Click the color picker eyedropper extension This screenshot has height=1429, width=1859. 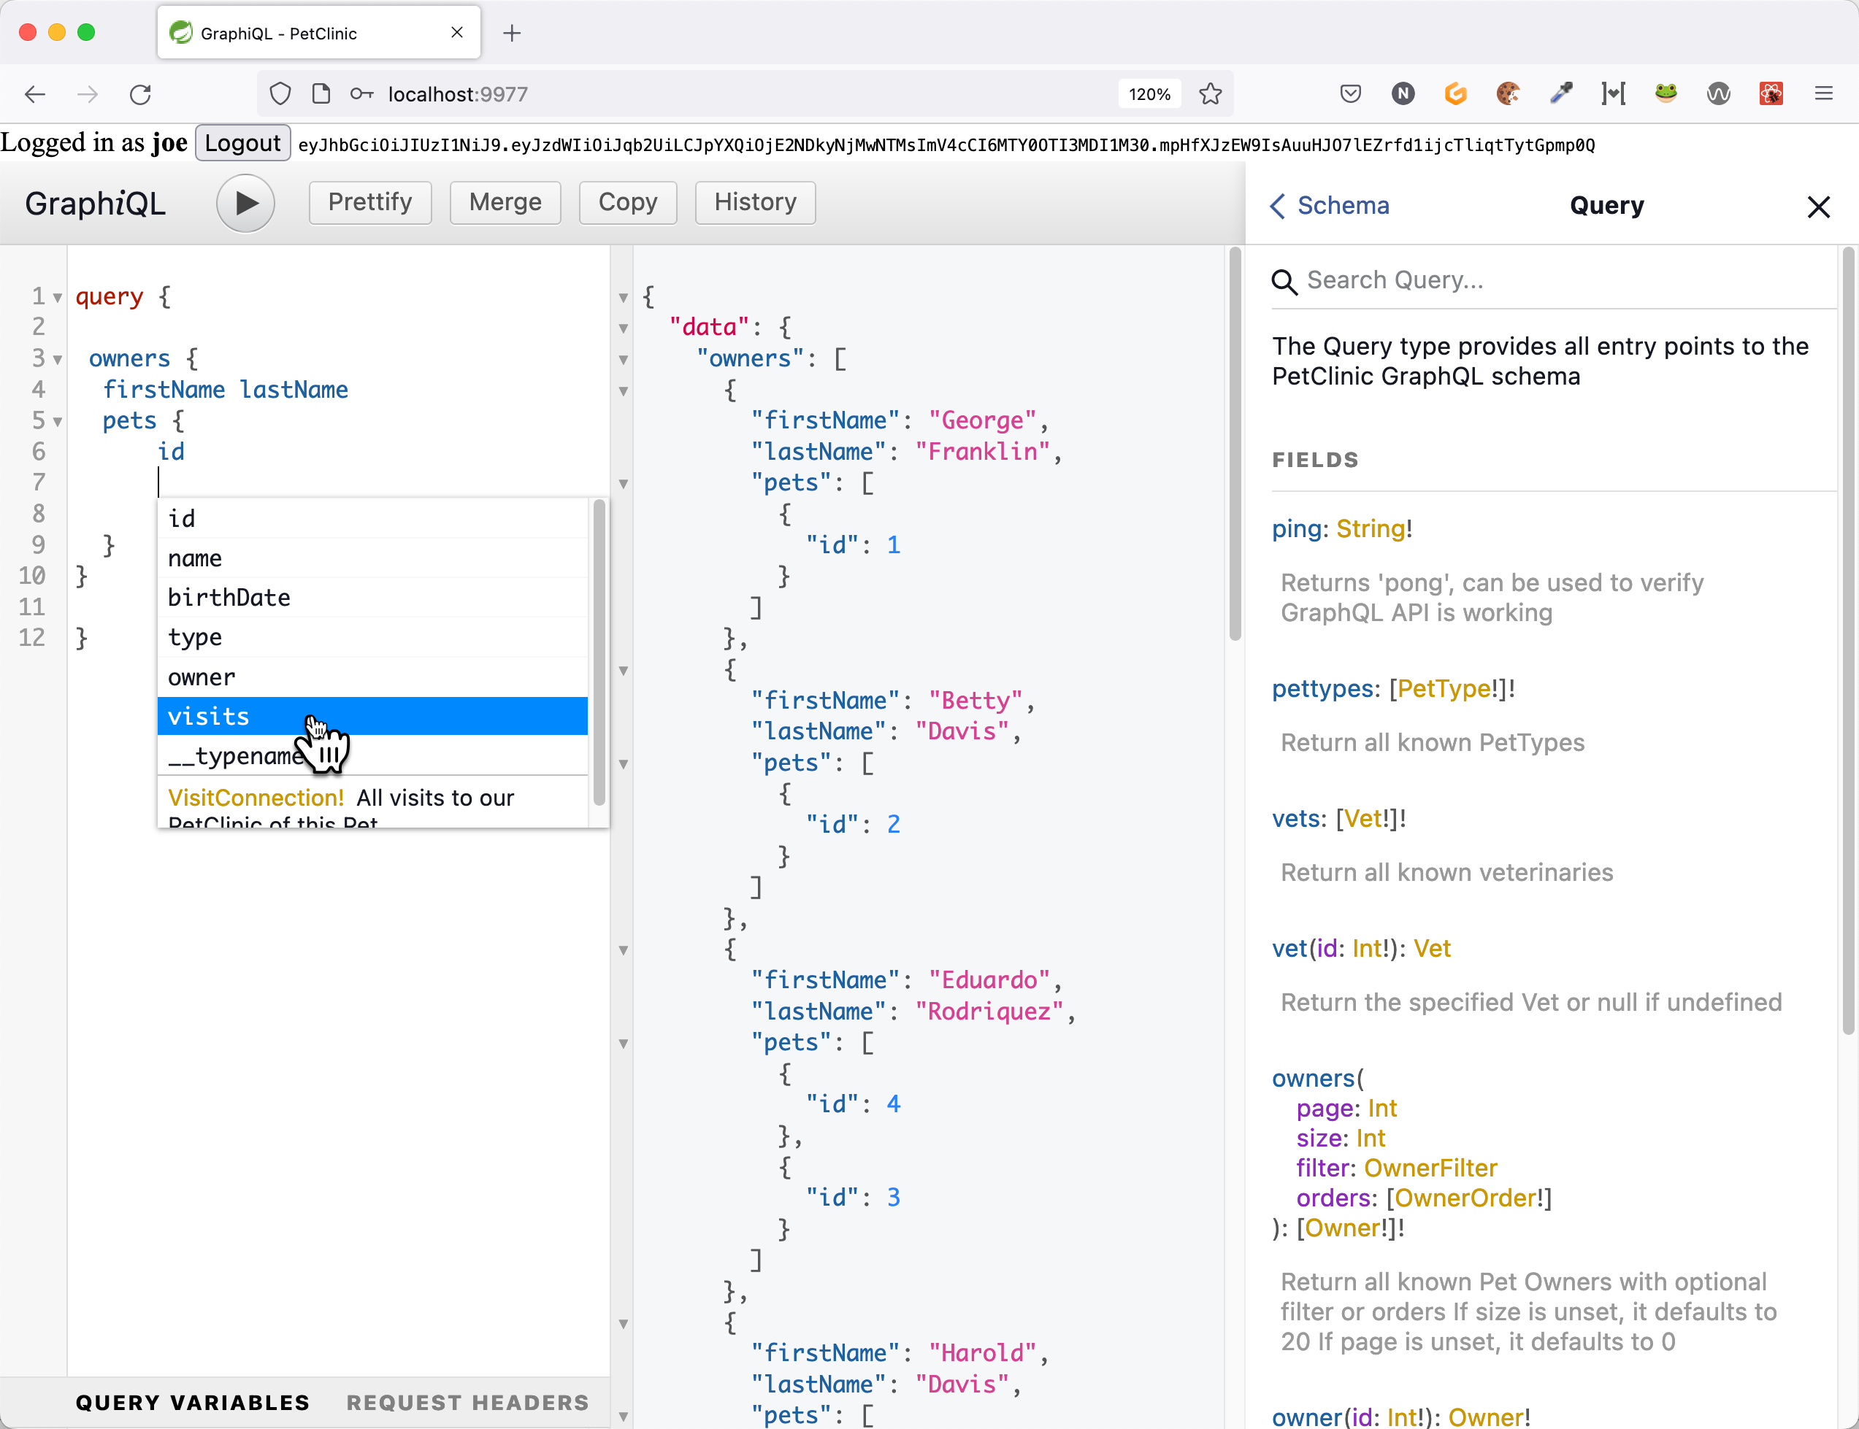click(1560, 93)
